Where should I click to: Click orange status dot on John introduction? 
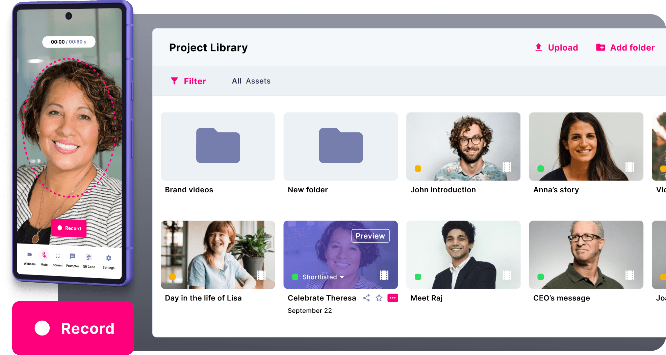(x=418, y=169)
